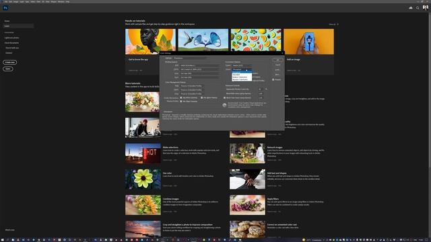431x242 pixels.
Task: Expand the CMYK color management policy dropdown
Action: (192, 89)
